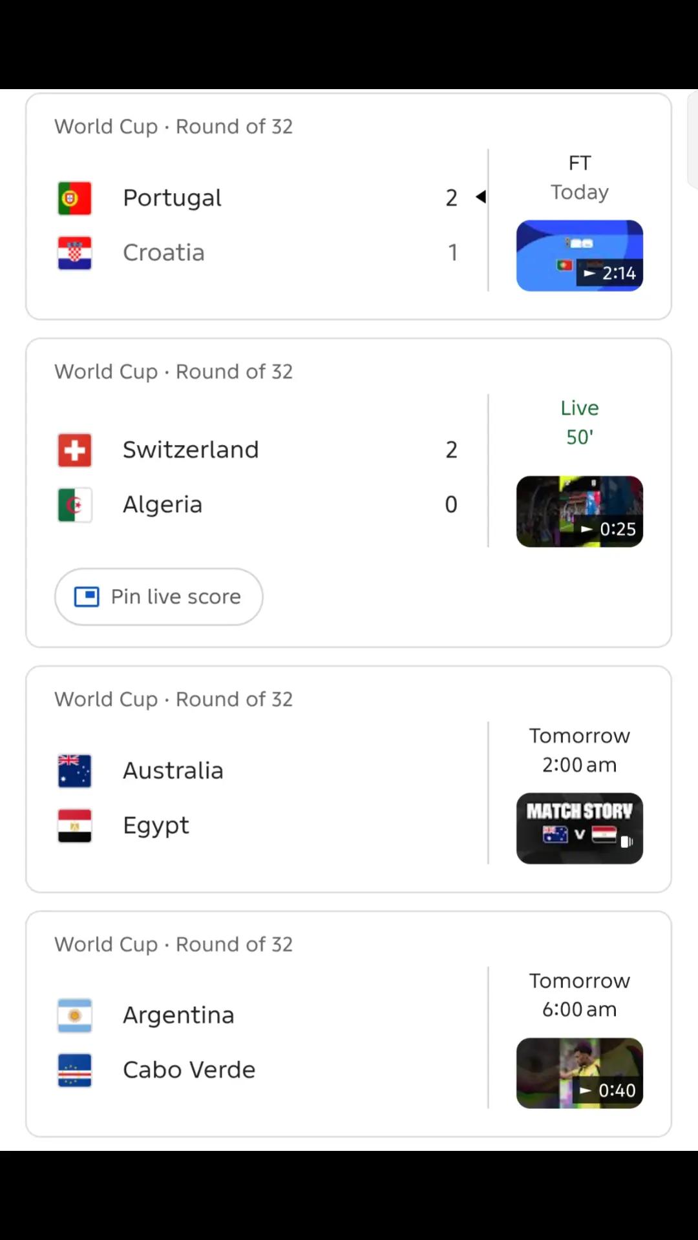Tap the pin icon beside Pin live score
Image resolution: width=698 pixels, height=1240 pixels.
click(x=87, y=597)
